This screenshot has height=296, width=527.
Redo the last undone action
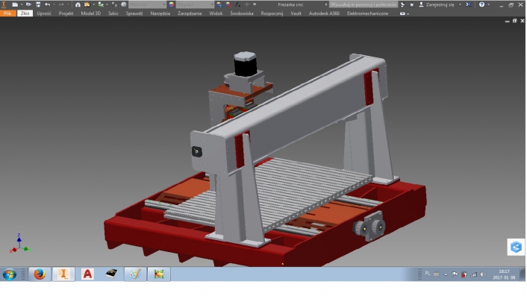(61, 4)
